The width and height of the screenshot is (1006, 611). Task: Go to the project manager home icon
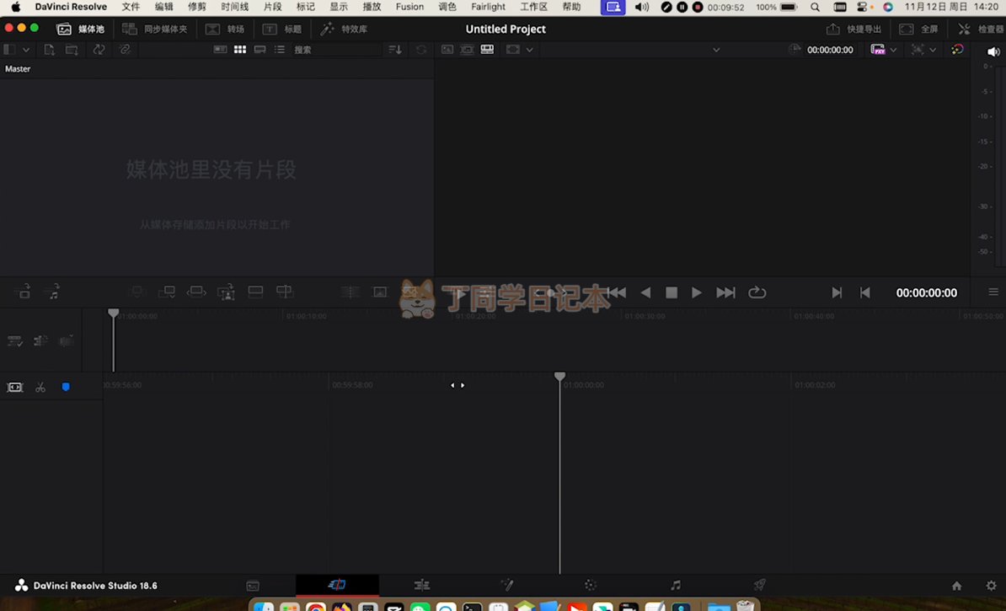[x=956, y=586]
